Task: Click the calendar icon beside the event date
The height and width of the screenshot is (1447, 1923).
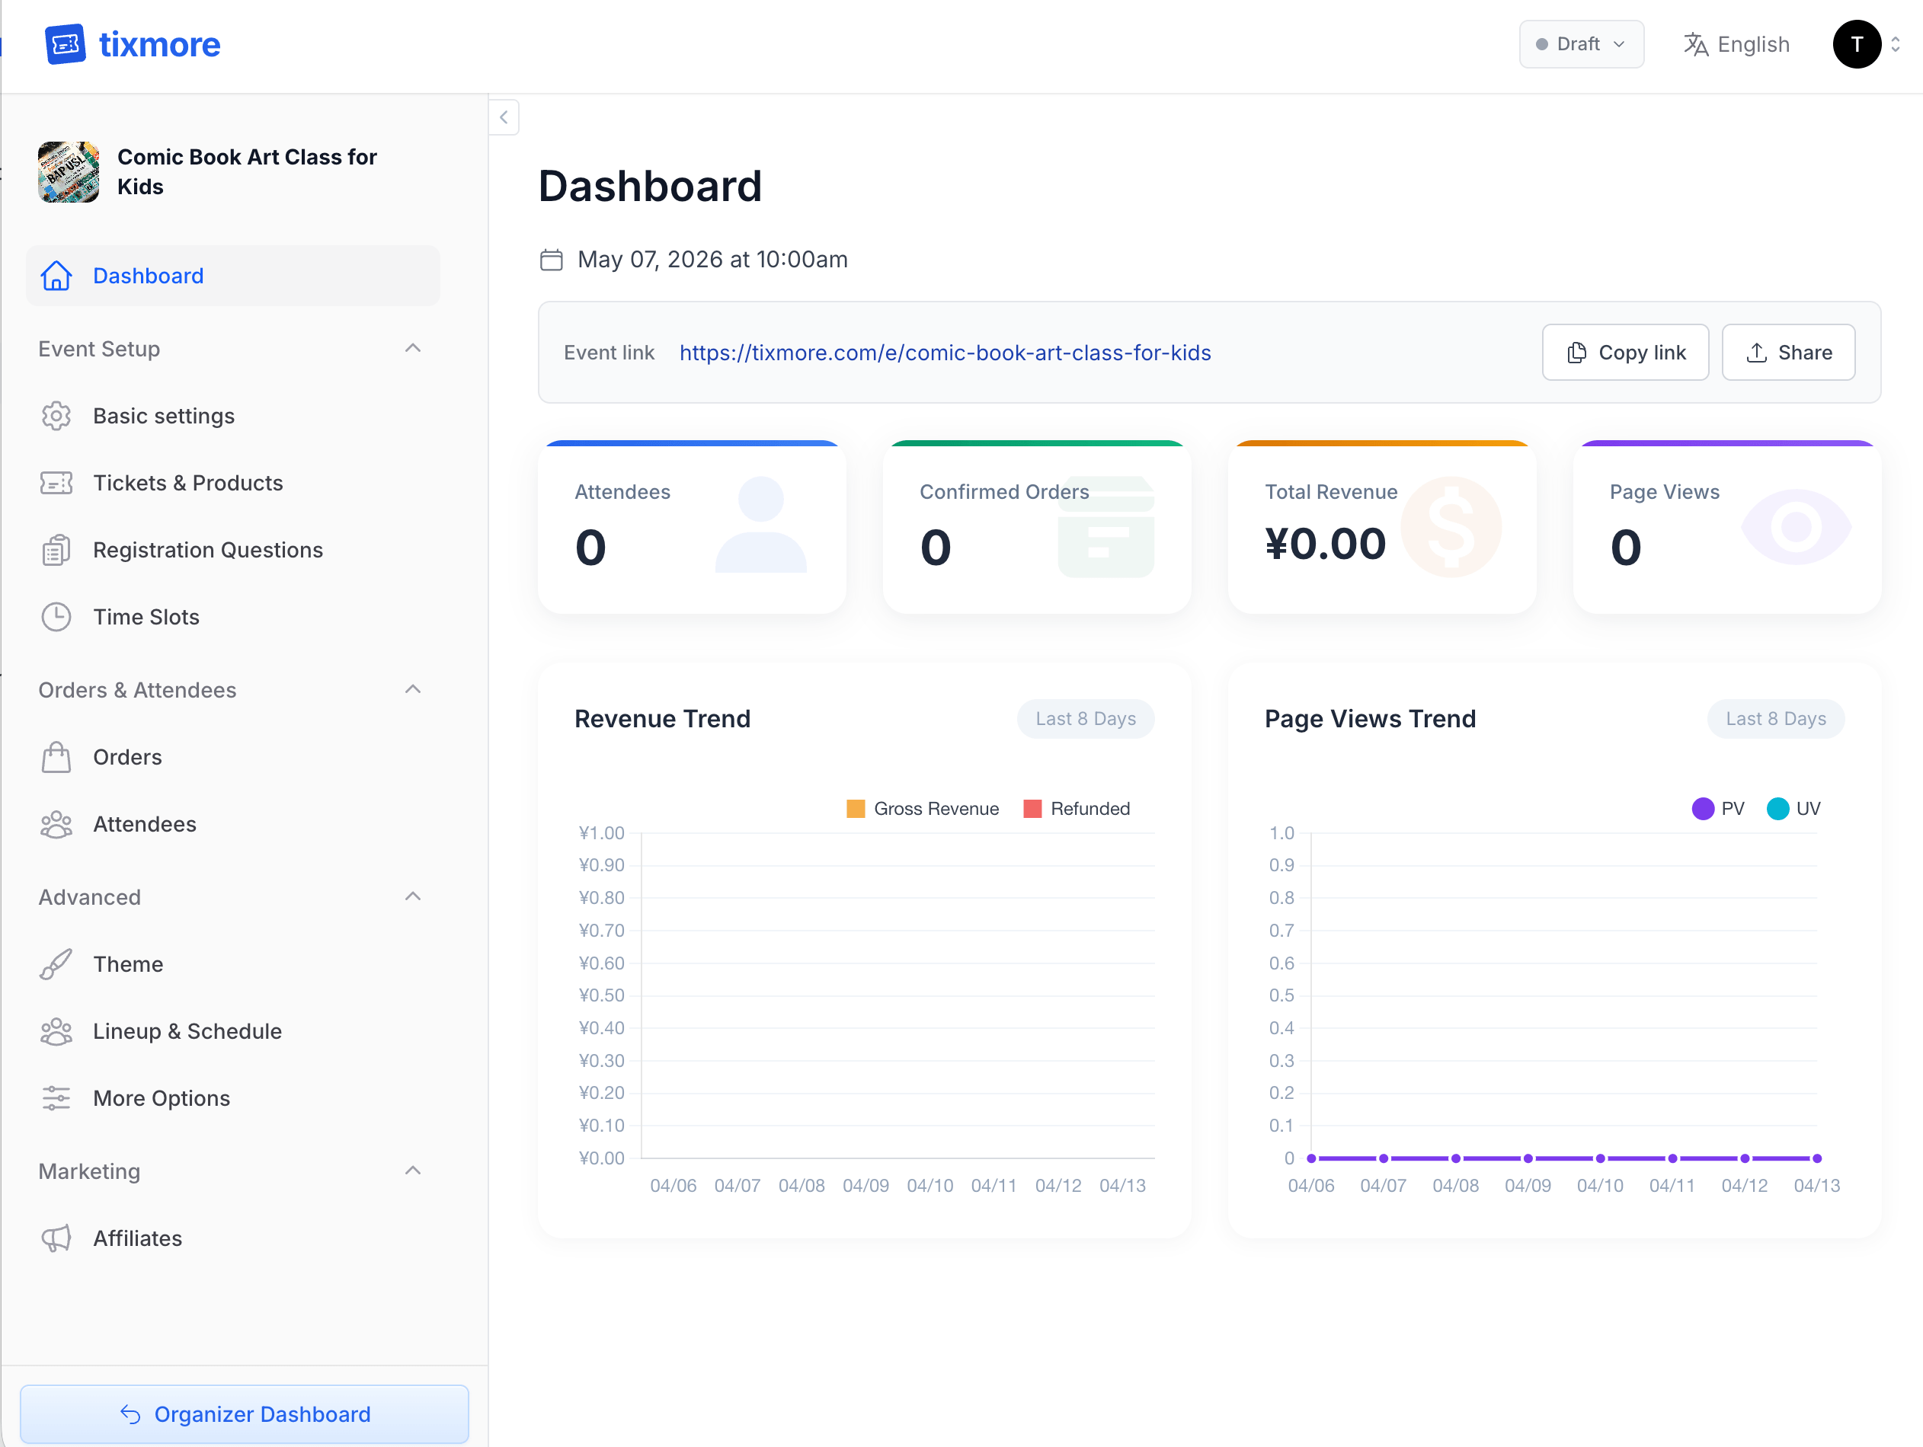Action: pyautogui.click(x=551, y=259)
